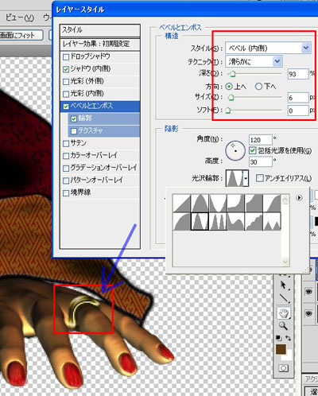Image resolution: width=318 pixels, height=396 pixels.
Task: Choose the Linear diagonal contour preset
Action: coord(181,203)
